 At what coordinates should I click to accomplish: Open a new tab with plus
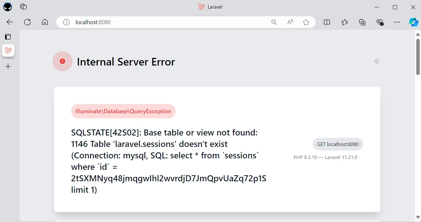coord(8,66)
